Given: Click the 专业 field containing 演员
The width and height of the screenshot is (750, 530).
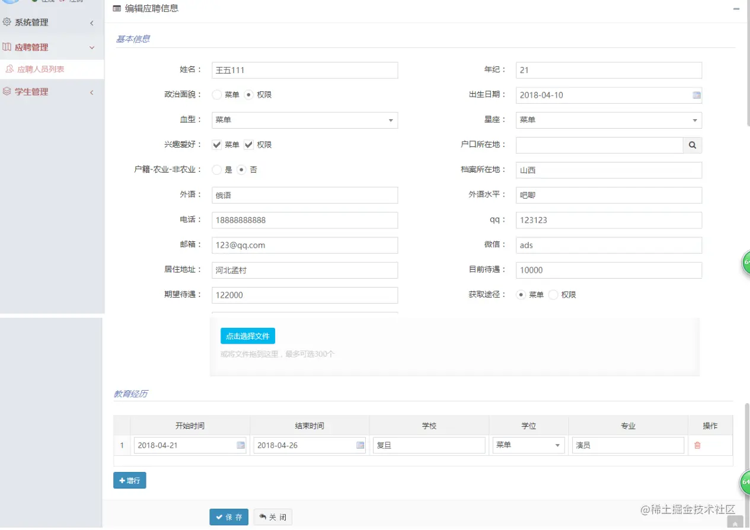Looking at the screenshot, I should 628,445.
